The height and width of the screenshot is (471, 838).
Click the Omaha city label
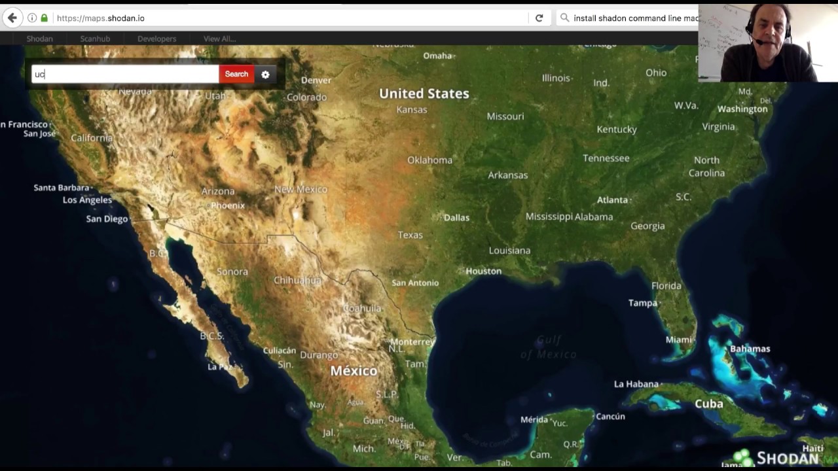[437, 56]
